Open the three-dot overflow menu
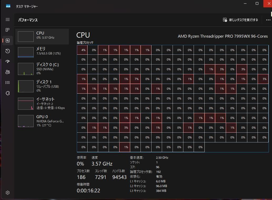272x200 pixels. (268, 20)
